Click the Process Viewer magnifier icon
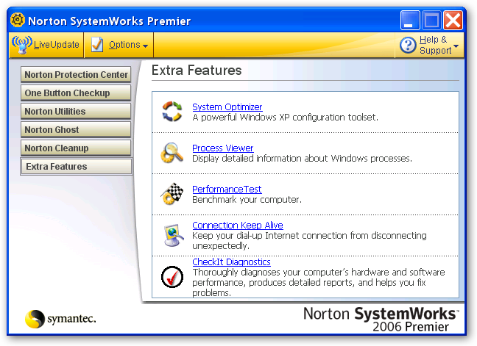This screenshot has height=346, width=477. (172, 153)
